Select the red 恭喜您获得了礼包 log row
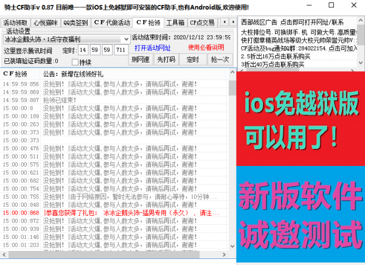 [114, 213]
